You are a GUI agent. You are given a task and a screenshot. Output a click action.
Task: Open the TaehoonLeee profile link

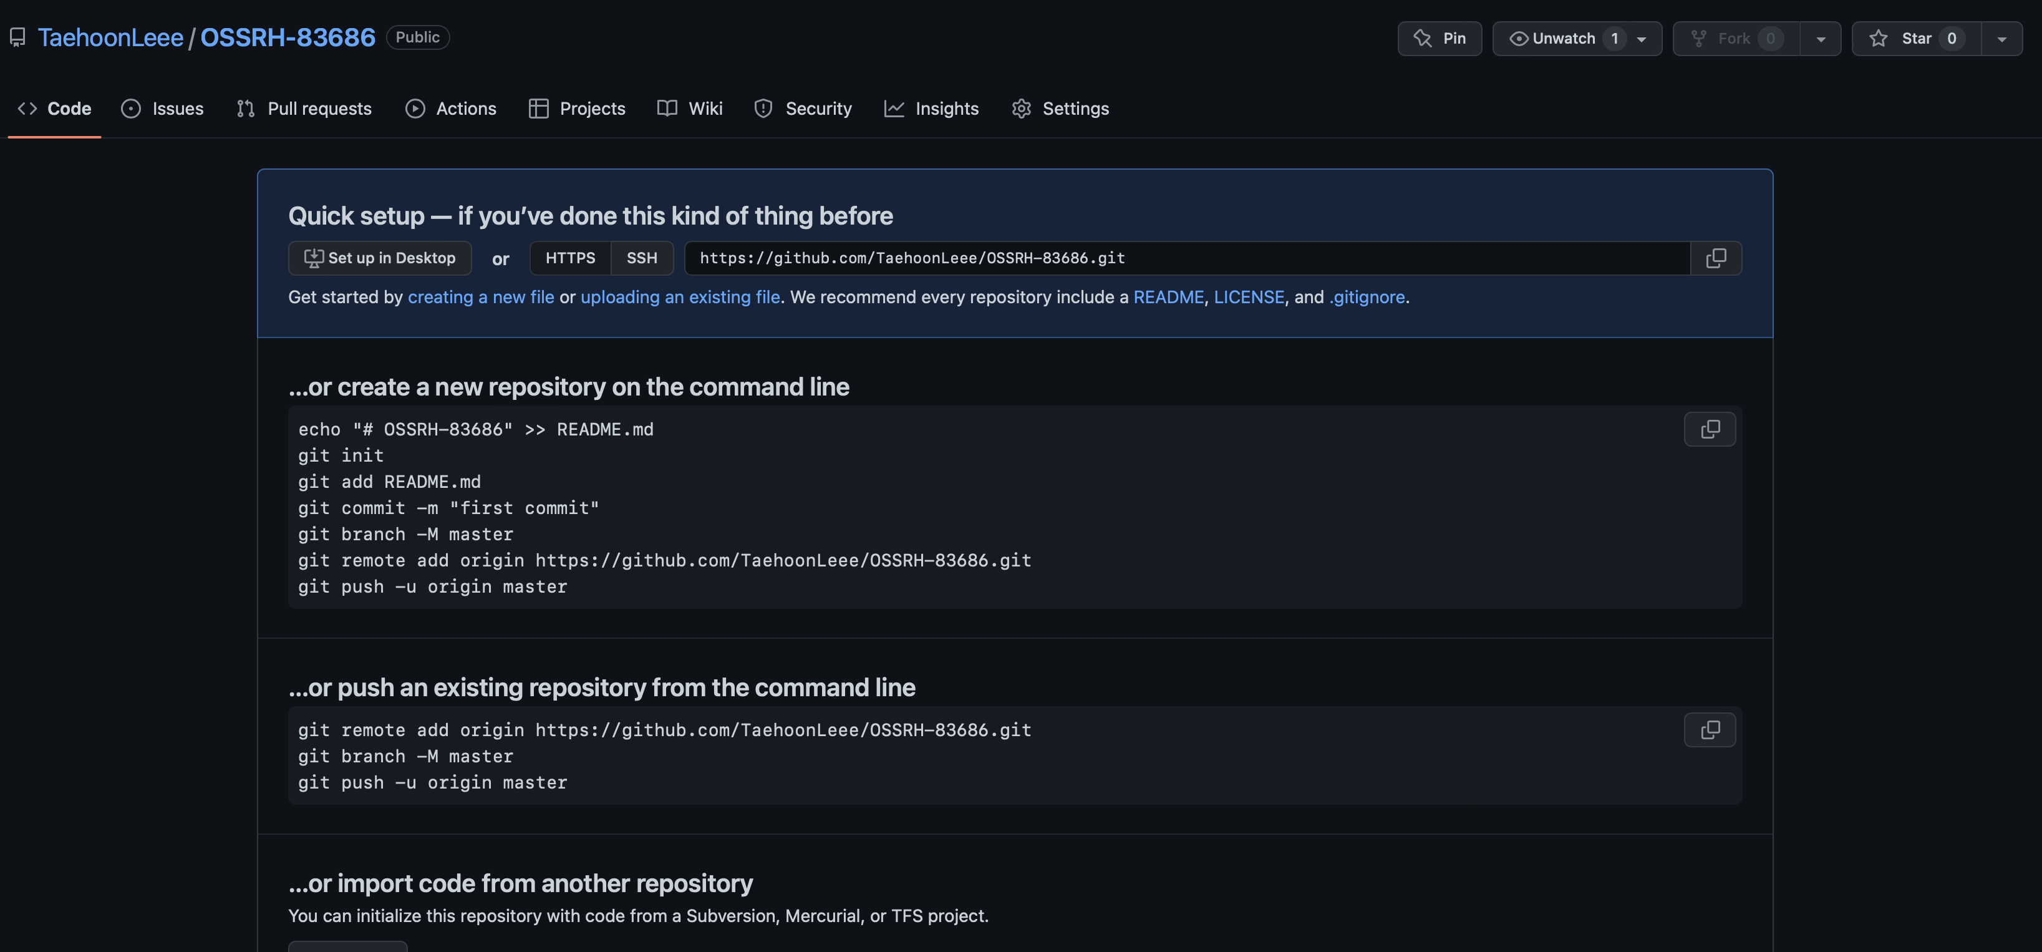[x=110, y=37]
